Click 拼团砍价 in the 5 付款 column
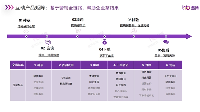The image size is (200, 112). click(x=146, y=84)
